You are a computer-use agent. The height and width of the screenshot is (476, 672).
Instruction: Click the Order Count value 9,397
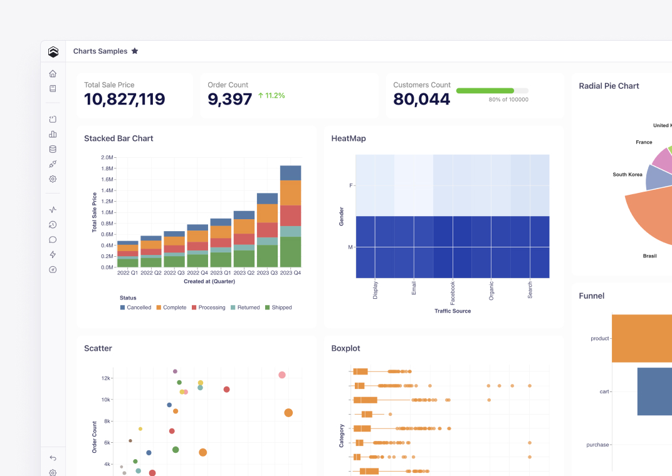point(229,100)
